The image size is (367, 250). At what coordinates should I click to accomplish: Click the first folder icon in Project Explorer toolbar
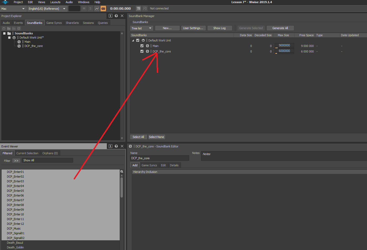pyautogui.click(x=9, y=28)
